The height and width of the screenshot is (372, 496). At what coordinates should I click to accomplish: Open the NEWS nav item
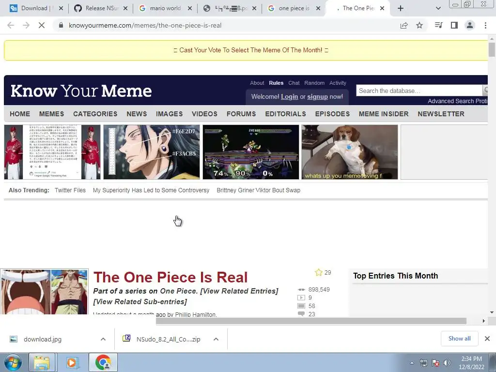coord(137,114)
